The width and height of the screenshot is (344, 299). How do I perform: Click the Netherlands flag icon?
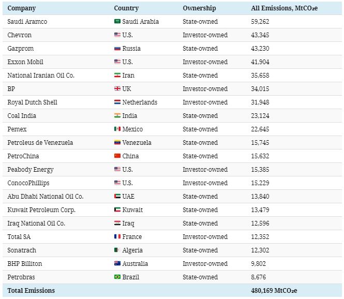point(117,102)
